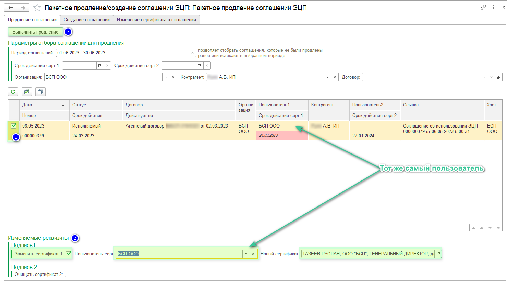
Task: Switch to the Создание соглашений tab
Action: point(87,20)
